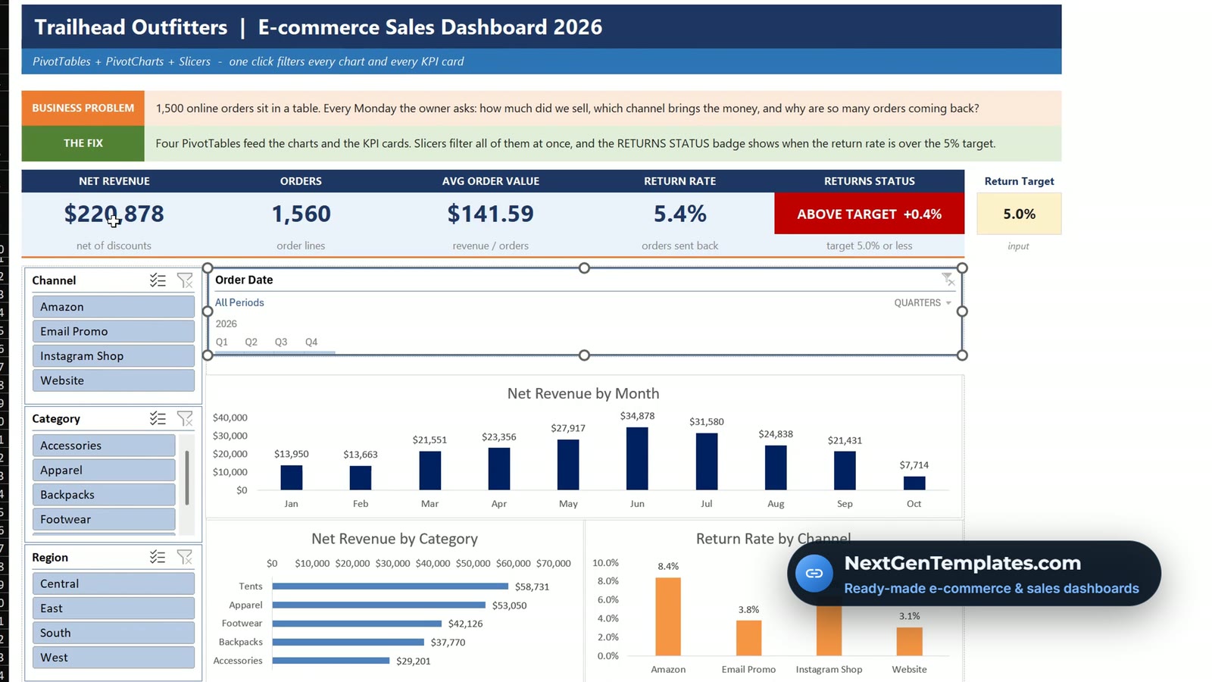Toggle multi-select on the Channel slicer
Image resolution: width=1212 pixels, height=682 pixels.
click(158, 280)
